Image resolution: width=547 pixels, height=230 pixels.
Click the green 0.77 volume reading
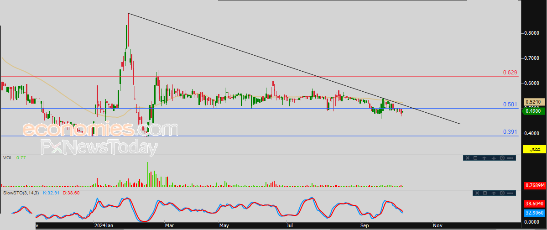click(x=21, y=158)
